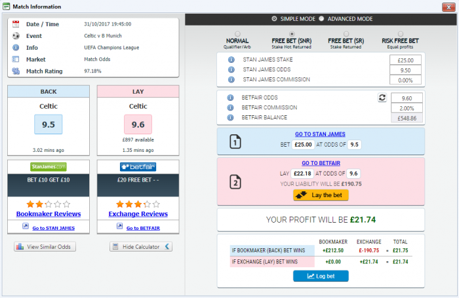Click the Betfair odds field 9.60
Viewport: 459px width, 298px height.
point(407,98)
